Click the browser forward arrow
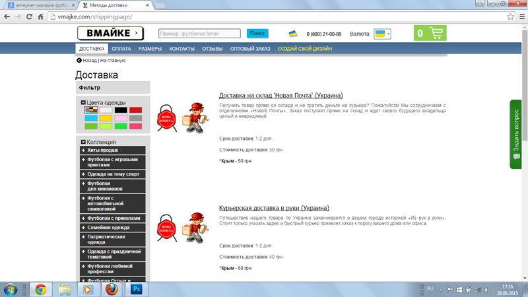Viewport: 528px width, 297px height. 18,16
